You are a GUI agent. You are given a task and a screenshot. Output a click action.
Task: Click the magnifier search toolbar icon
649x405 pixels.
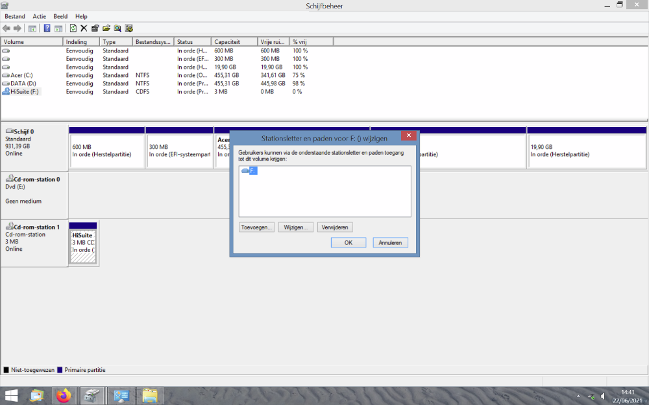[117, 29]
